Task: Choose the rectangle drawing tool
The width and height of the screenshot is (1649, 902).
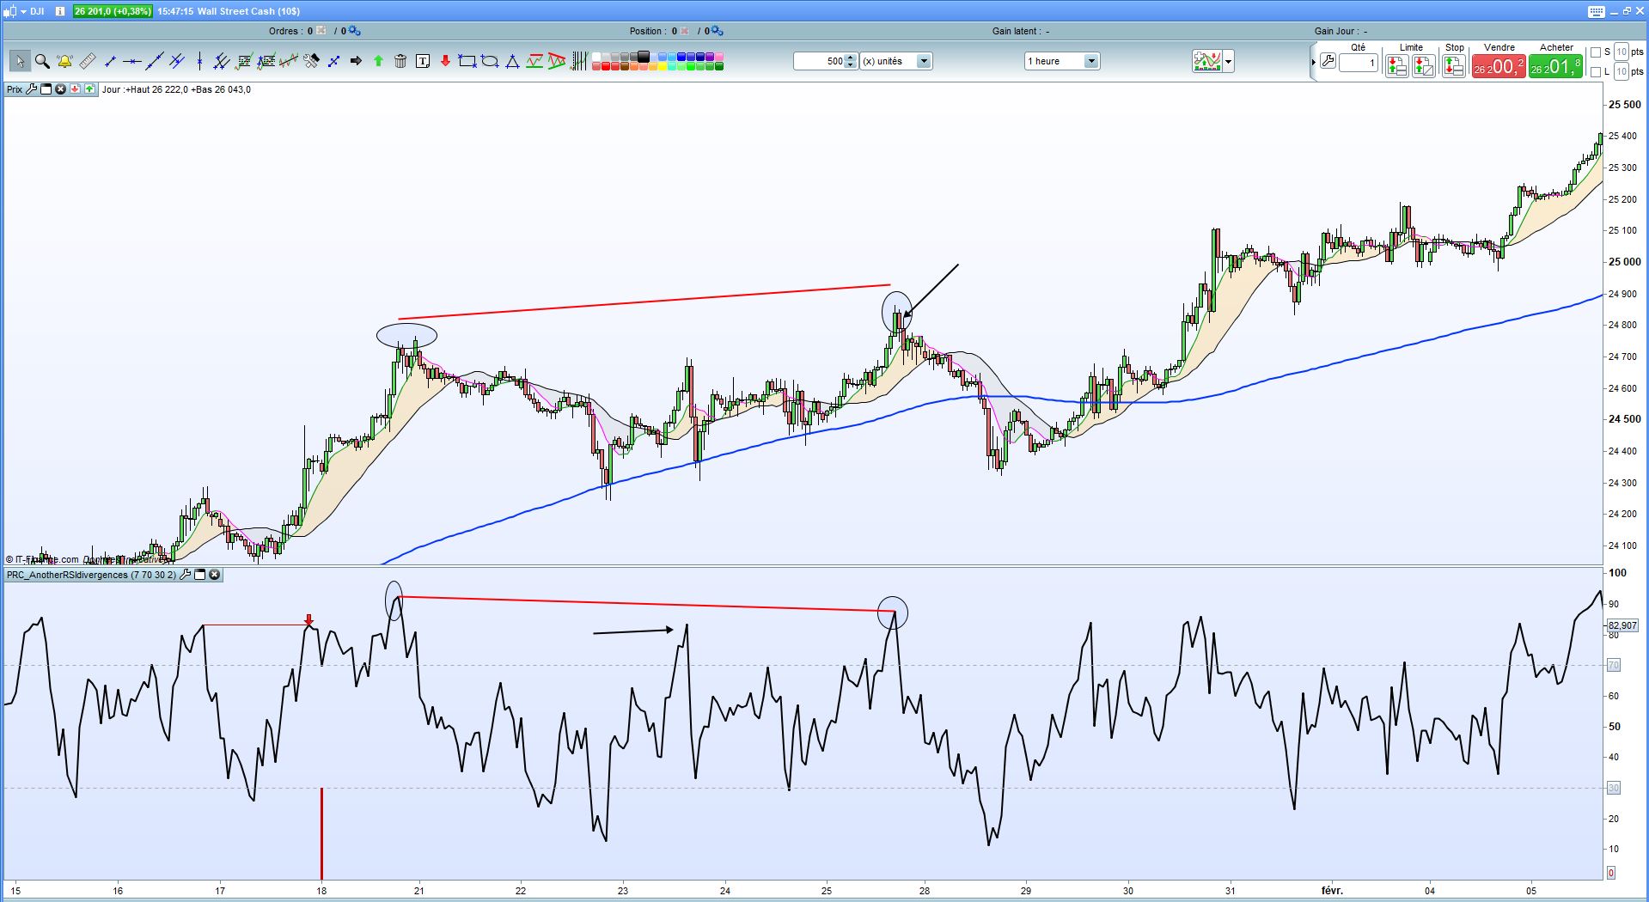Action: pos(467,61)
